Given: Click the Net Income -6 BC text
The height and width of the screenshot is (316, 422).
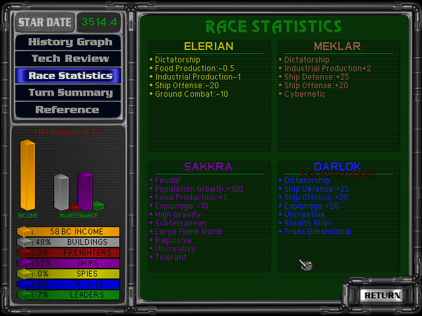Looking at the screenshot, I should (x=69, y=132).
